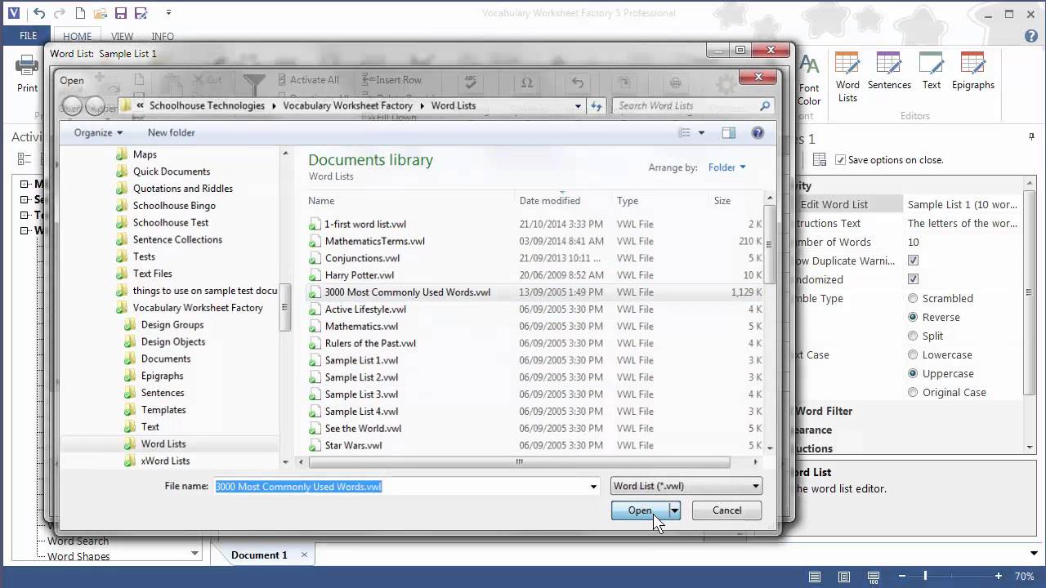Viewport: 1046px width, 588px height.
Task: Select the Scrambled radio button
Action: [x=913, y=299]
